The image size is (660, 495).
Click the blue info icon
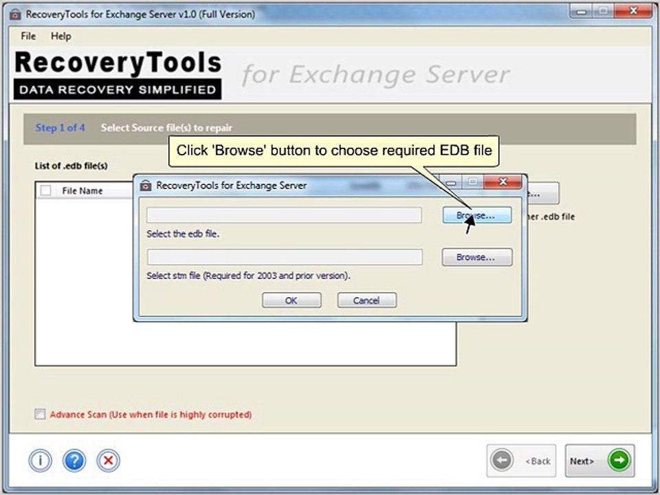point(41,461)
